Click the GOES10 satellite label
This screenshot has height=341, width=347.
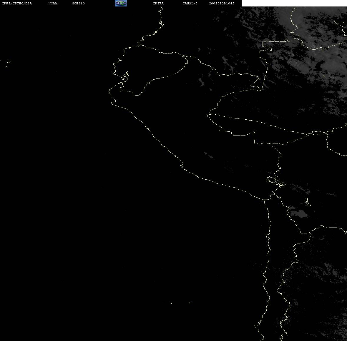[78, 3]
